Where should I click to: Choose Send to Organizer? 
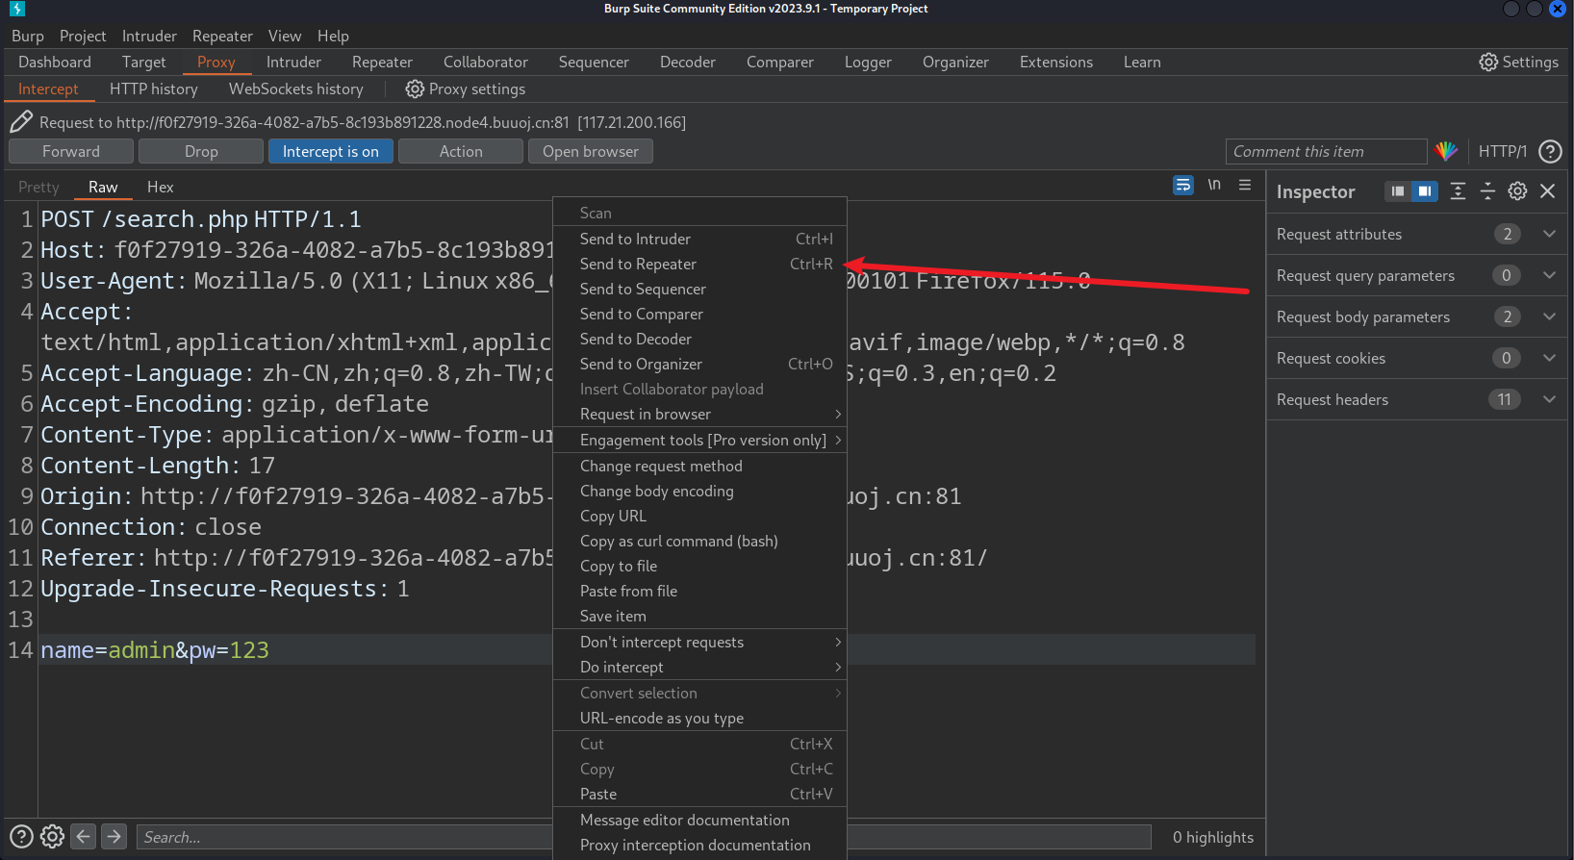(x=699, y=364)
